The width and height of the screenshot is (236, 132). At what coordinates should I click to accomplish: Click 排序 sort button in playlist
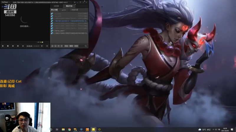(x=76, y=46)
